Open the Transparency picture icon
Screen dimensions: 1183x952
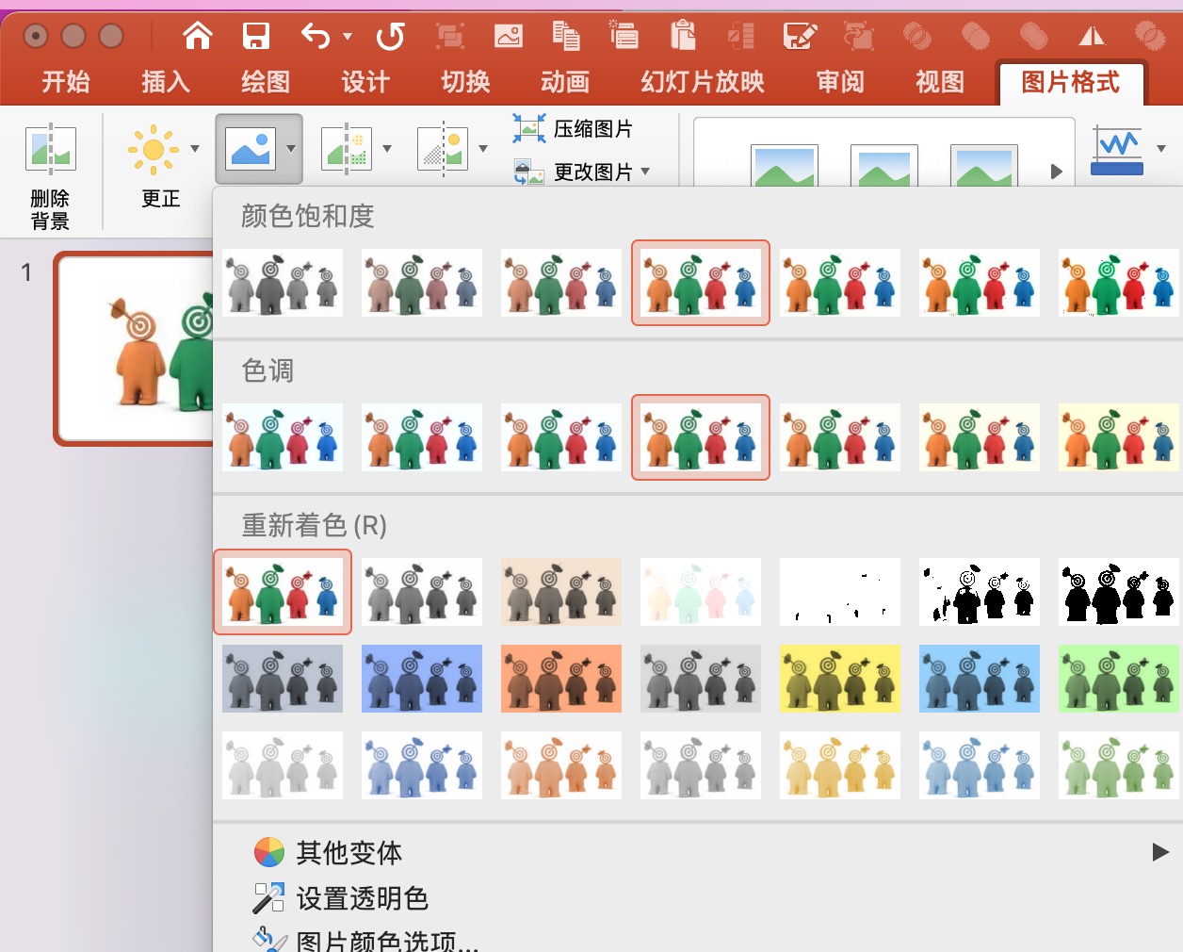pos(444,149)
